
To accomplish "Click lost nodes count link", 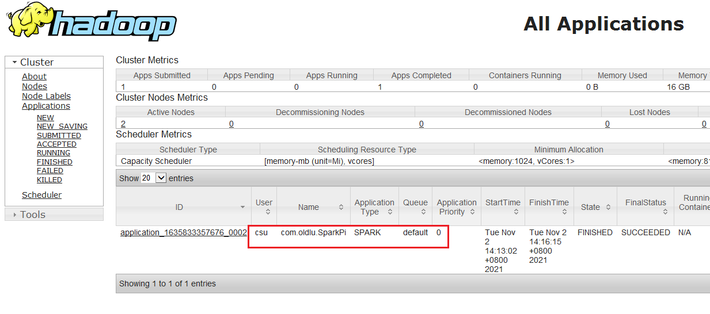I will coord(608,124).
